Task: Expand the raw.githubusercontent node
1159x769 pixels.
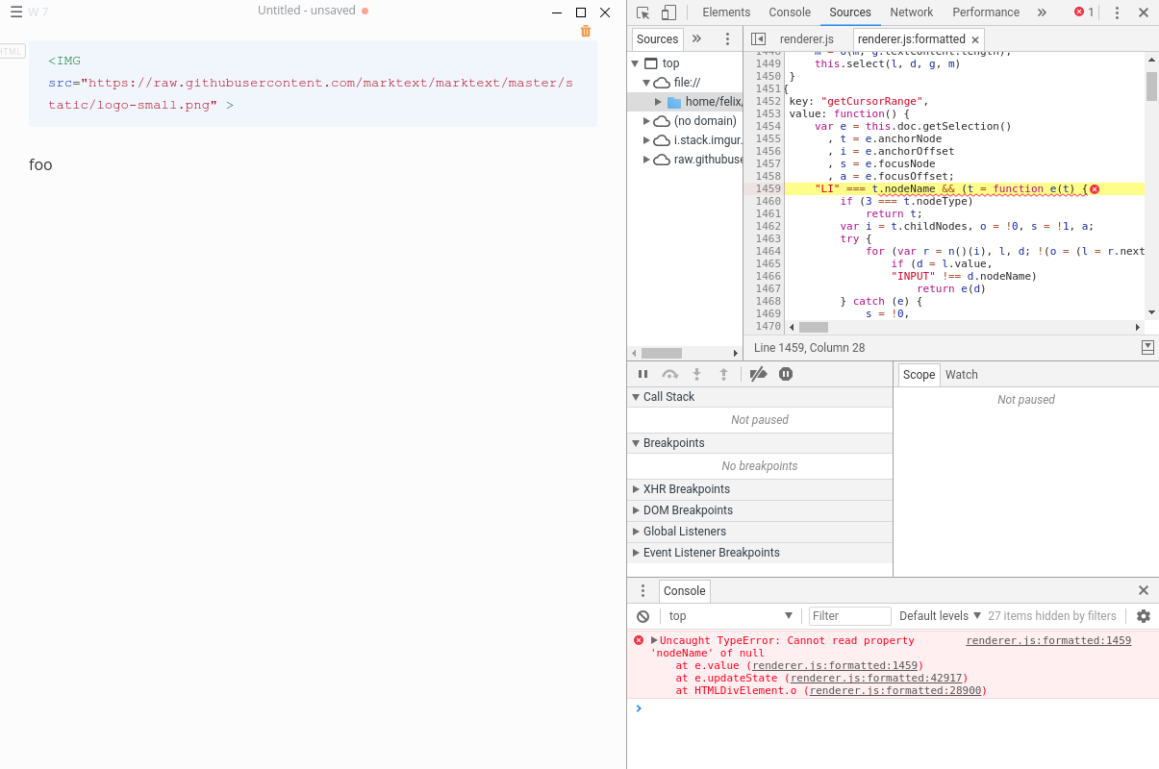Action: (x=647, y=160)
